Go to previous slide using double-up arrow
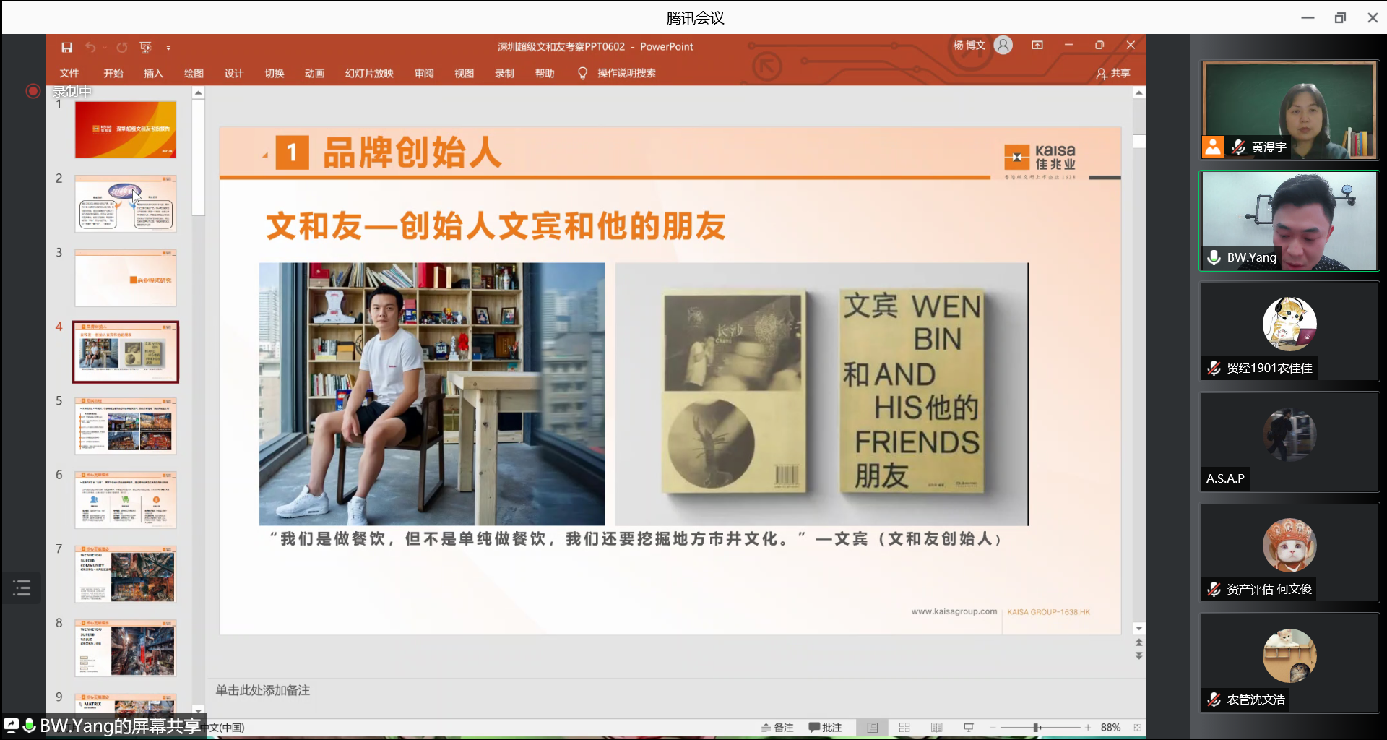1387x740 pixels. [x=1139, y=642]
